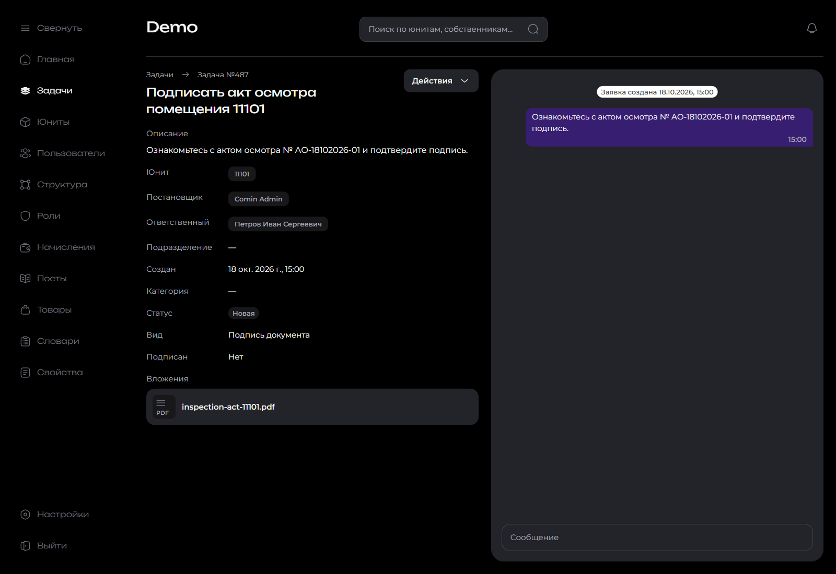Click the Главная home icon

(x=25, y=59)
